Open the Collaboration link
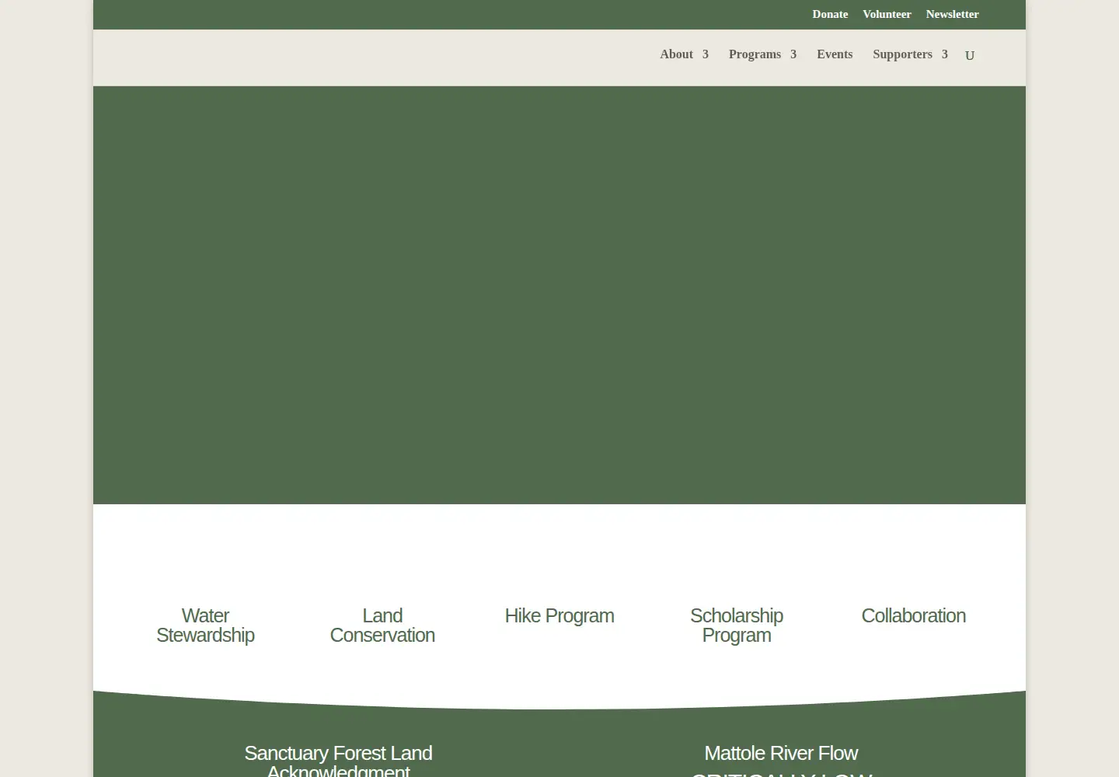Viewport: 1119px width, 777px height. tap(914, 615)
